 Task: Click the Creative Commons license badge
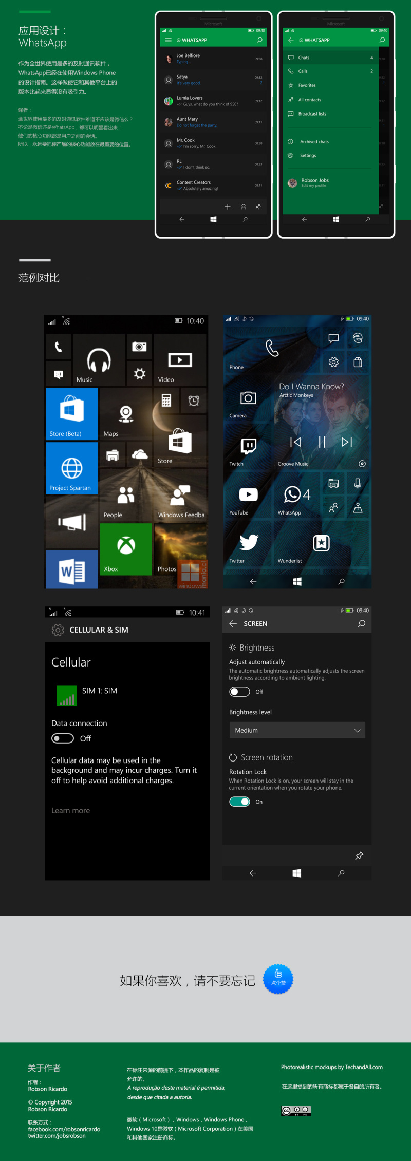[x=296, y=1111]
